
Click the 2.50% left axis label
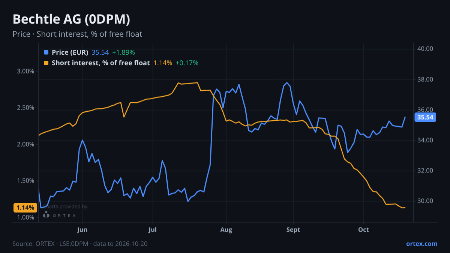pos(25,108)
